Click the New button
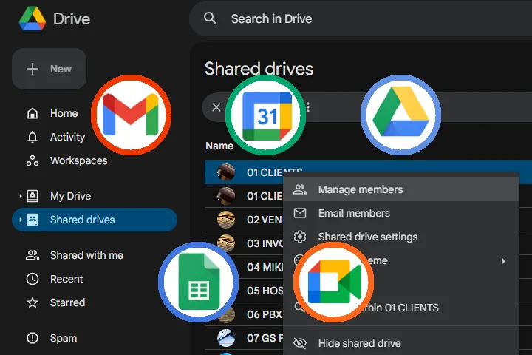532x355 pixels. pos(50,69)
